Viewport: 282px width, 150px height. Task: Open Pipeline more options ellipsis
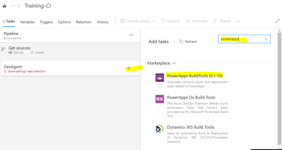click(131, 35)
